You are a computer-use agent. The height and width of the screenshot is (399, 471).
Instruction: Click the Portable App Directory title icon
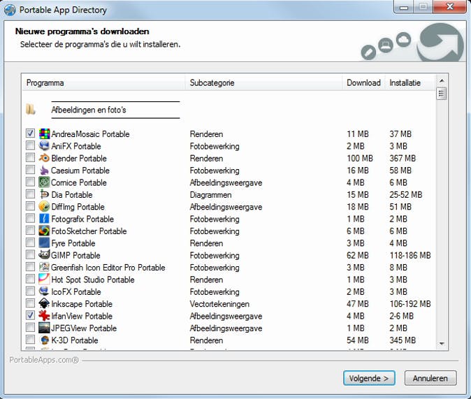pyautogui.click(x=10, y=10)
